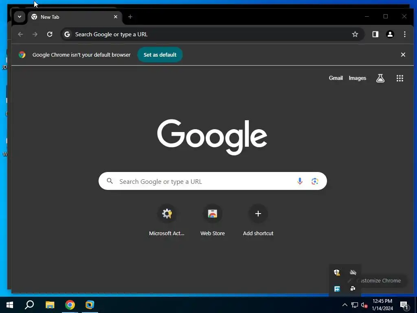Click the Set as default button

[160, 55]
